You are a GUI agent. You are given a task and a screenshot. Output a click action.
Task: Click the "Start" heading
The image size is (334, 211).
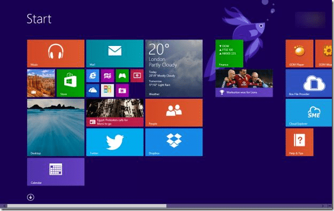pos(39,19)
